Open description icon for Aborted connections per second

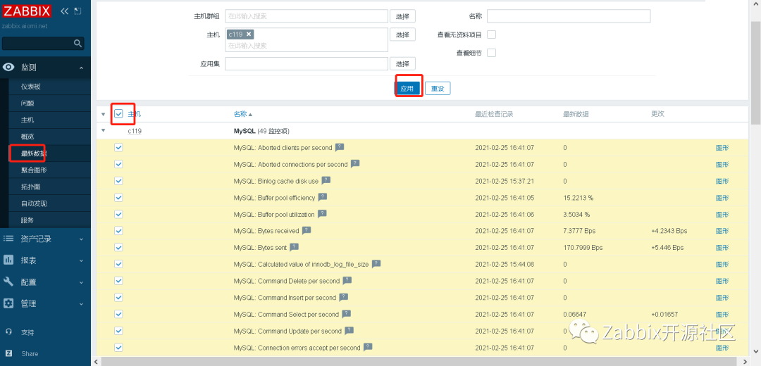pos(355,164)
